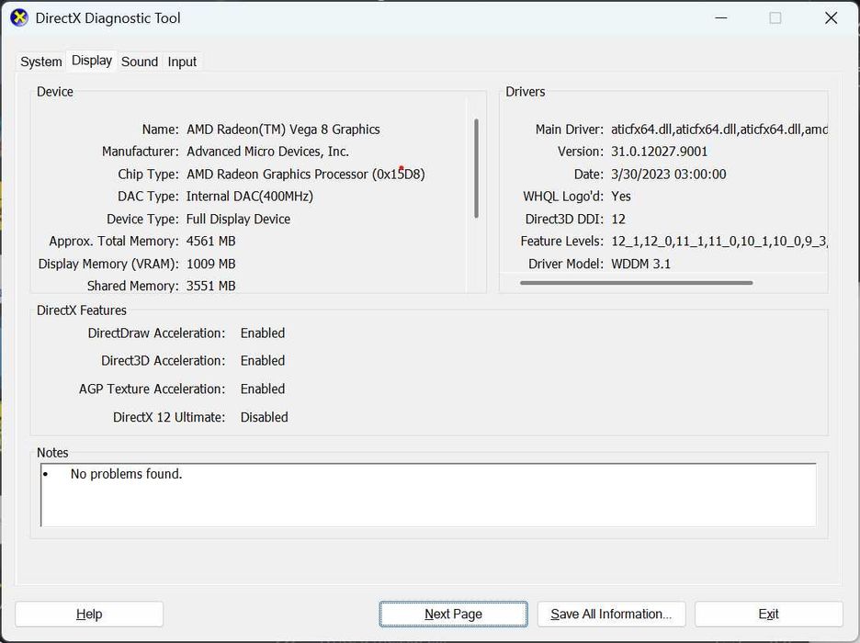Image resolution: width=860 pixels, height=643 pixels.
Task: Click 'Full Display Device' value
Action: tap(238, 220)
